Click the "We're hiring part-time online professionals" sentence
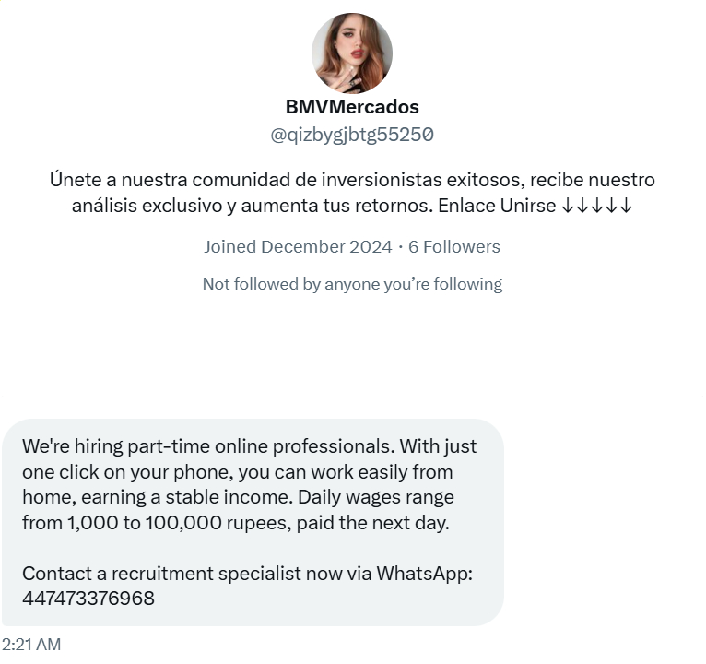Screen dimensions: 706x664 click(208, 446)
